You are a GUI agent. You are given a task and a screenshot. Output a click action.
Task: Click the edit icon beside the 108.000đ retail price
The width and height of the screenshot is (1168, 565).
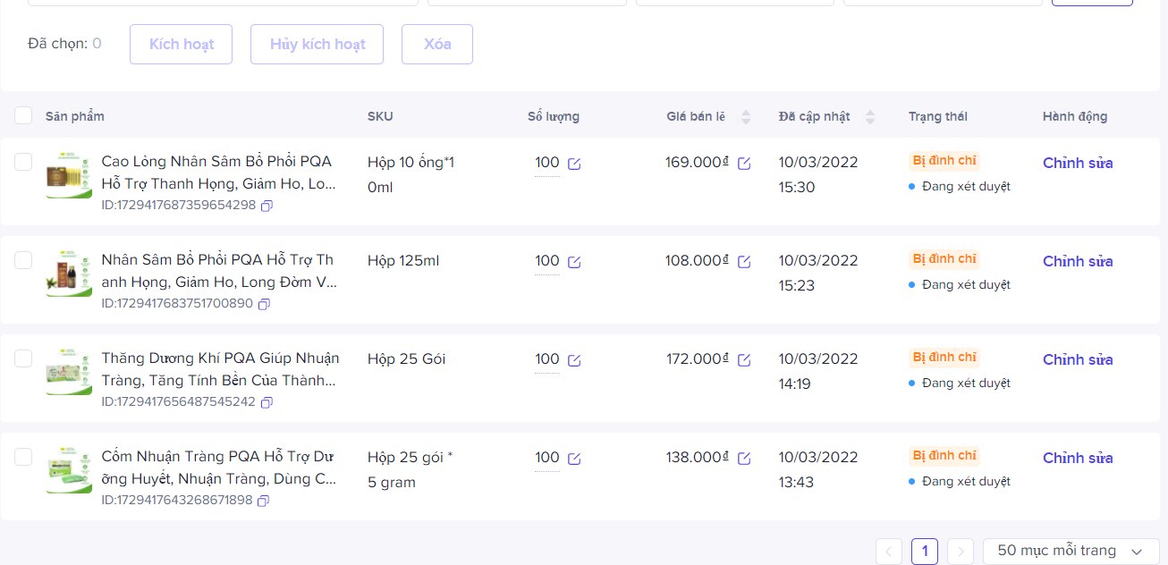coord(744,260)
